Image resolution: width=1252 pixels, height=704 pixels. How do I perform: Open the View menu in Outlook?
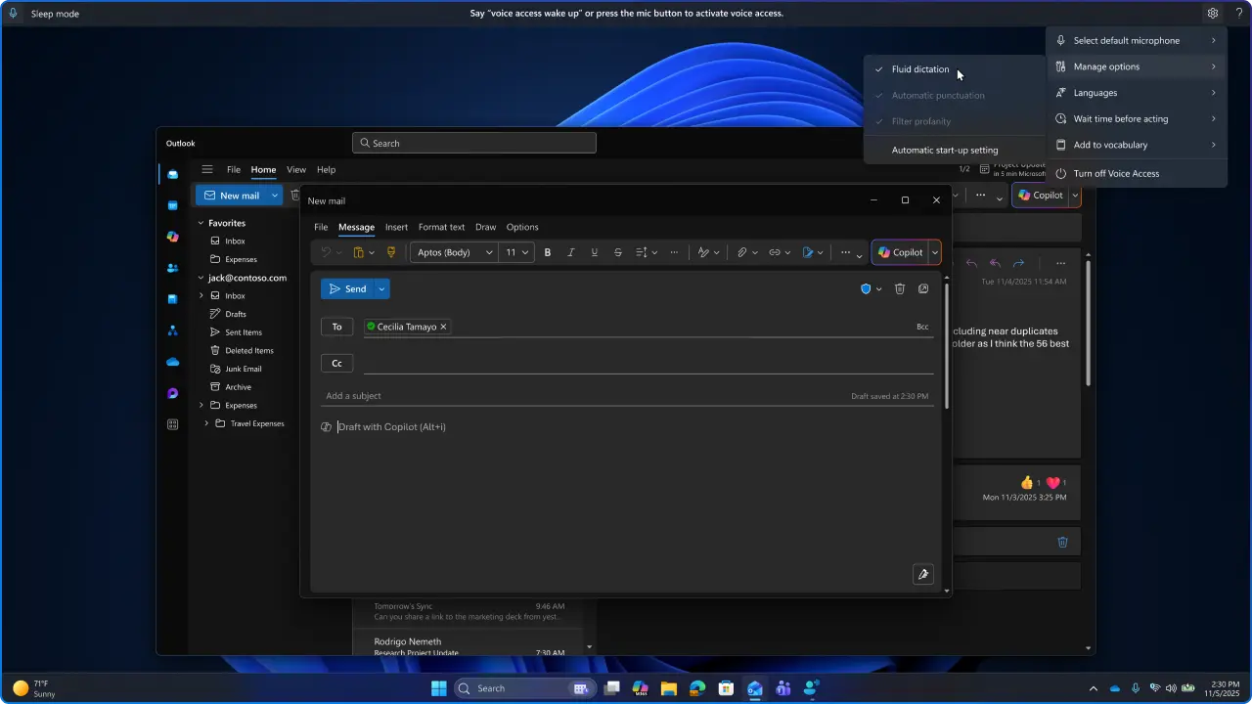point(296,169)
